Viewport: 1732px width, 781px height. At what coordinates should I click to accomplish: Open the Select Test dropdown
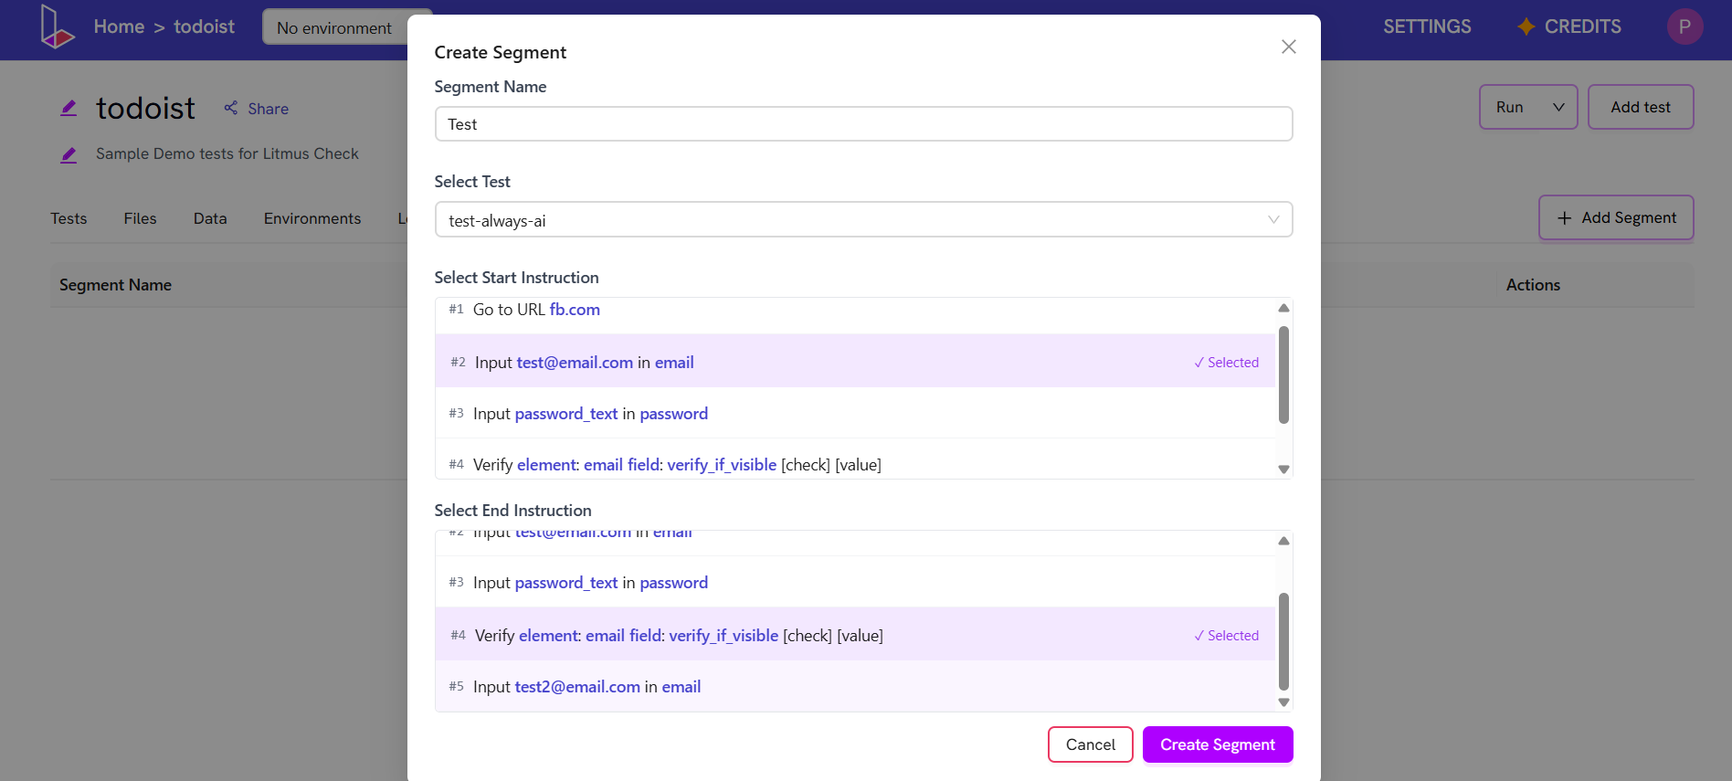[863, 219]
